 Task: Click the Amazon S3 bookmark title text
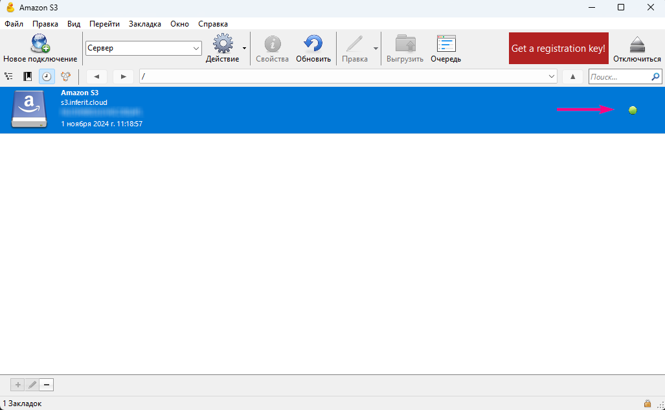click(x=80, y=93)
